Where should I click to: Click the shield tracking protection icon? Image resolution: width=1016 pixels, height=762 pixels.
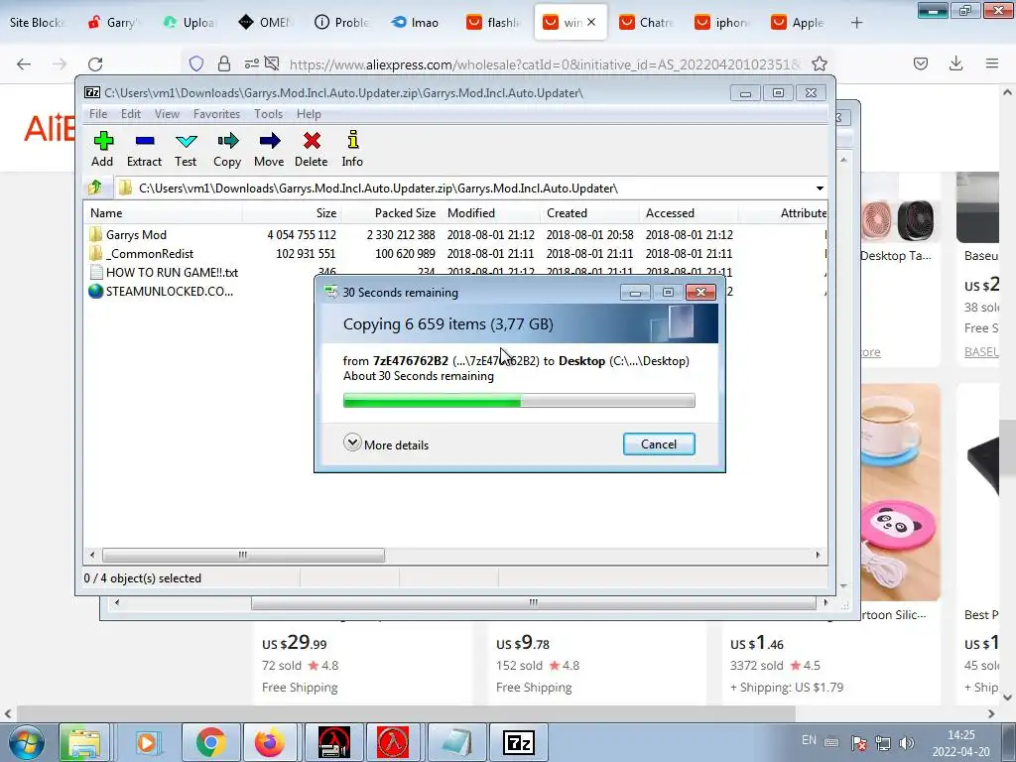click(196, 63)
